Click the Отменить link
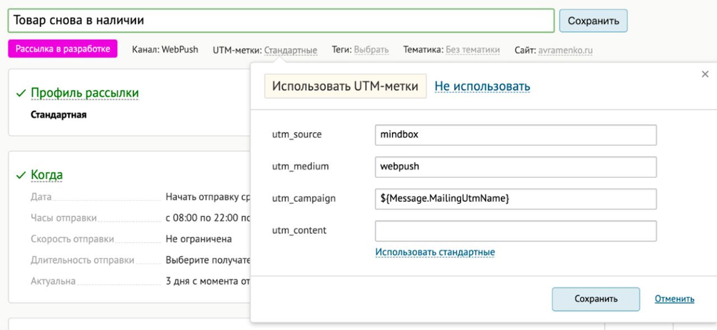Image resolution: width=717 pixels, height=330 pixels. pos(674,299)
